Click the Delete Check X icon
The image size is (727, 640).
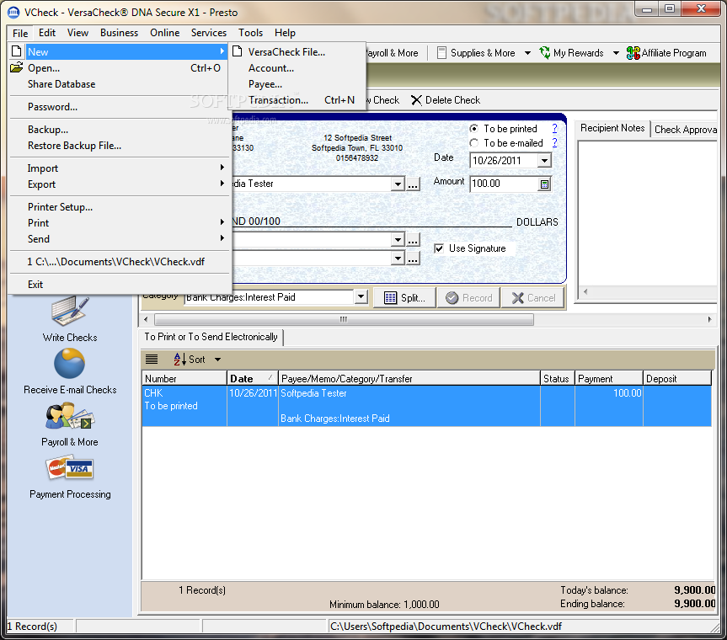(x=416, y=100)
